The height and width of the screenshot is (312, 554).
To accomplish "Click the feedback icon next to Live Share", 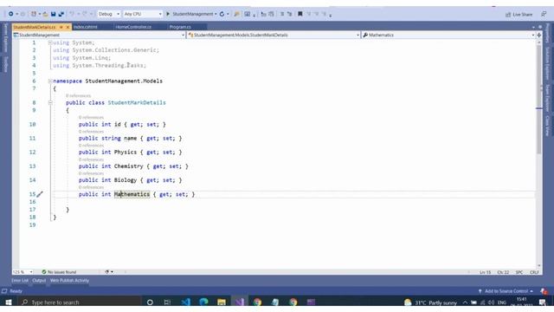I will coord(544,14).
